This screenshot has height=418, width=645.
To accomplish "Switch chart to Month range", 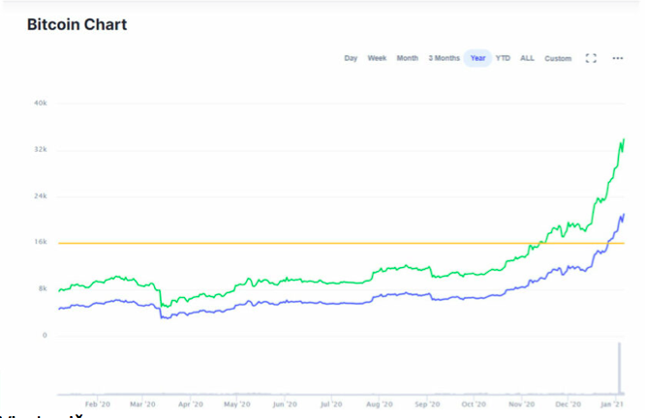I will coord(407,58).
